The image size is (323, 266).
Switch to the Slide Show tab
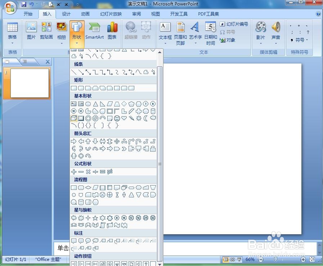pos(111,14)
